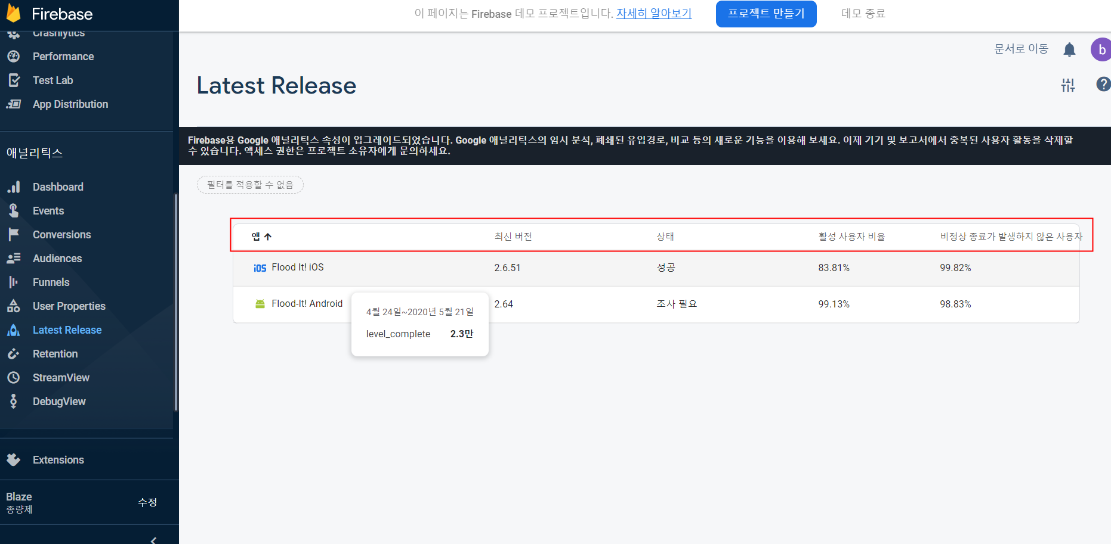Screen dimensions: 1111x544
Task: Open Events in the sidebar
Action: point(48,211)
